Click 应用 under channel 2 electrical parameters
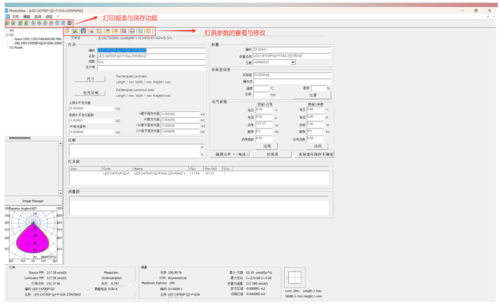This screenshot has height=305, width=499. tap(317, 146)
